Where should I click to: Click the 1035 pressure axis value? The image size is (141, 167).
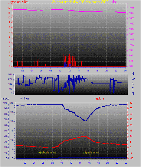click(132, 8)
